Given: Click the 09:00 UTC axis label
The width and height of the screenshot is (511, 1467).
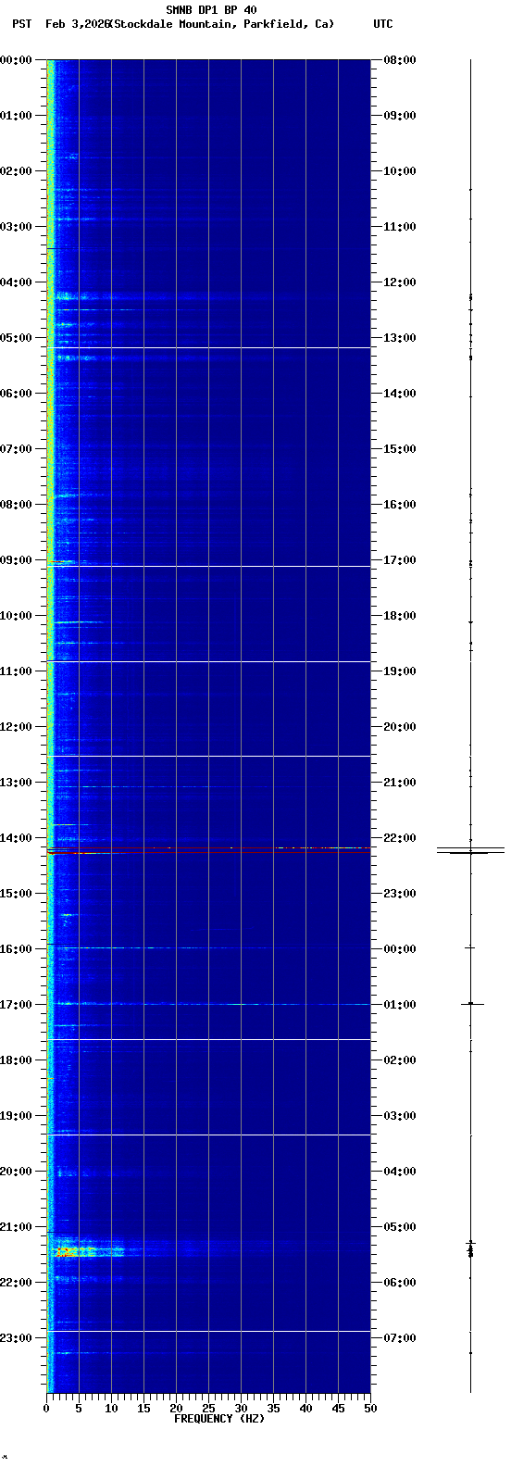Looking at the screenshot, I should [x=400, y=116].
